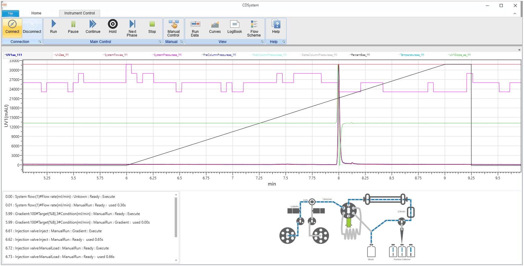Select log entry '5.99 : Gradient' Ready : Execute
The width and height of the screenshot is (524, 266).
tap(73, 214)
